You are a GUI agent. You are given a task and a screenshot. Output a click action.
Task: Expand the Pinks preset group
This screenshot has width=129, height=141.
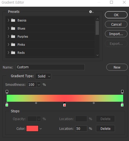[x=8, y=45]
